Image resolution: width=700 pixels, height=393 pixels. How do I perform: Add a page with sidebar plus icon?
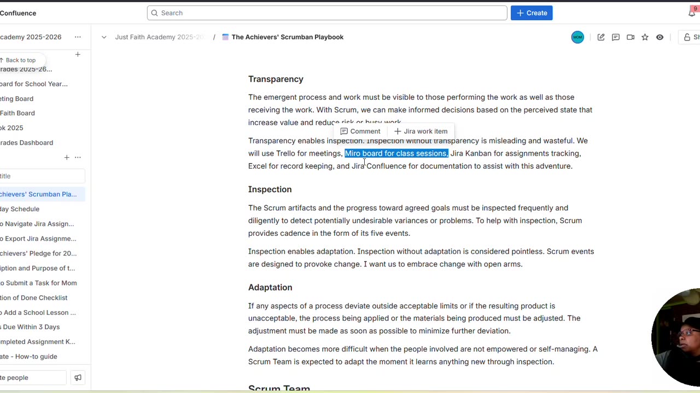[x=67, y=158]
